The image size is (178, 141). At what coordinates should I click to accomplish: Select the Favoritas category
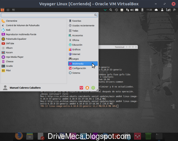[83, 21]
